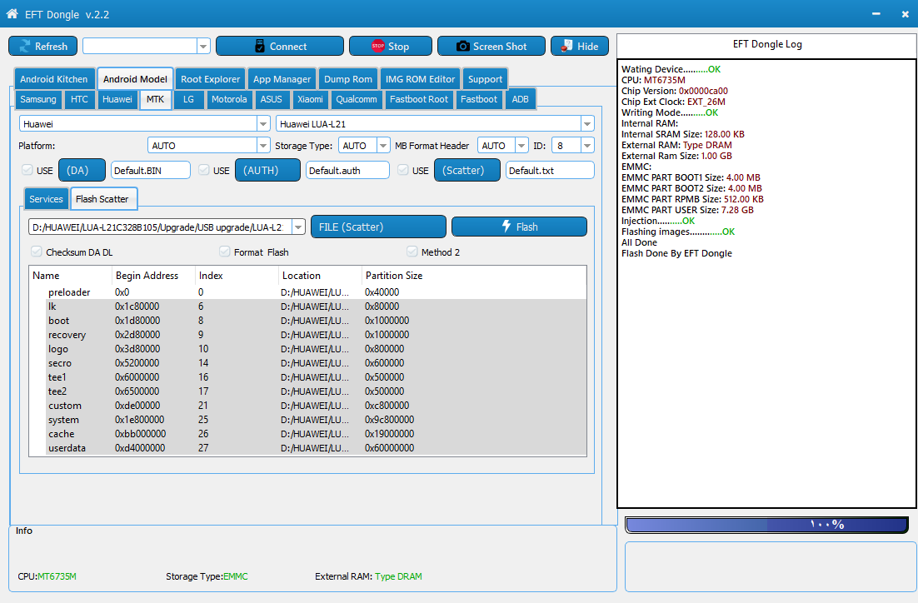
Task: Click the (AUTH) button
Action: (267, 171)
